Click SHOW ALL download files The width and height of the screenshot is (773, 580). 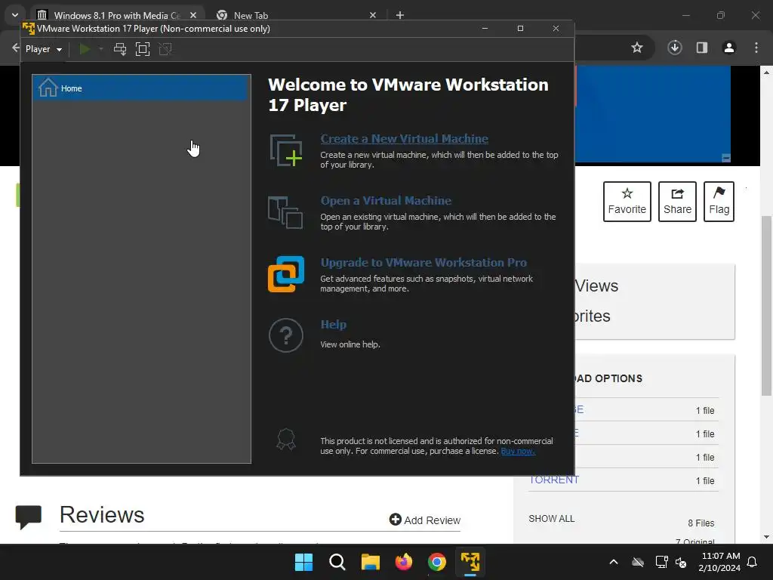552,519
